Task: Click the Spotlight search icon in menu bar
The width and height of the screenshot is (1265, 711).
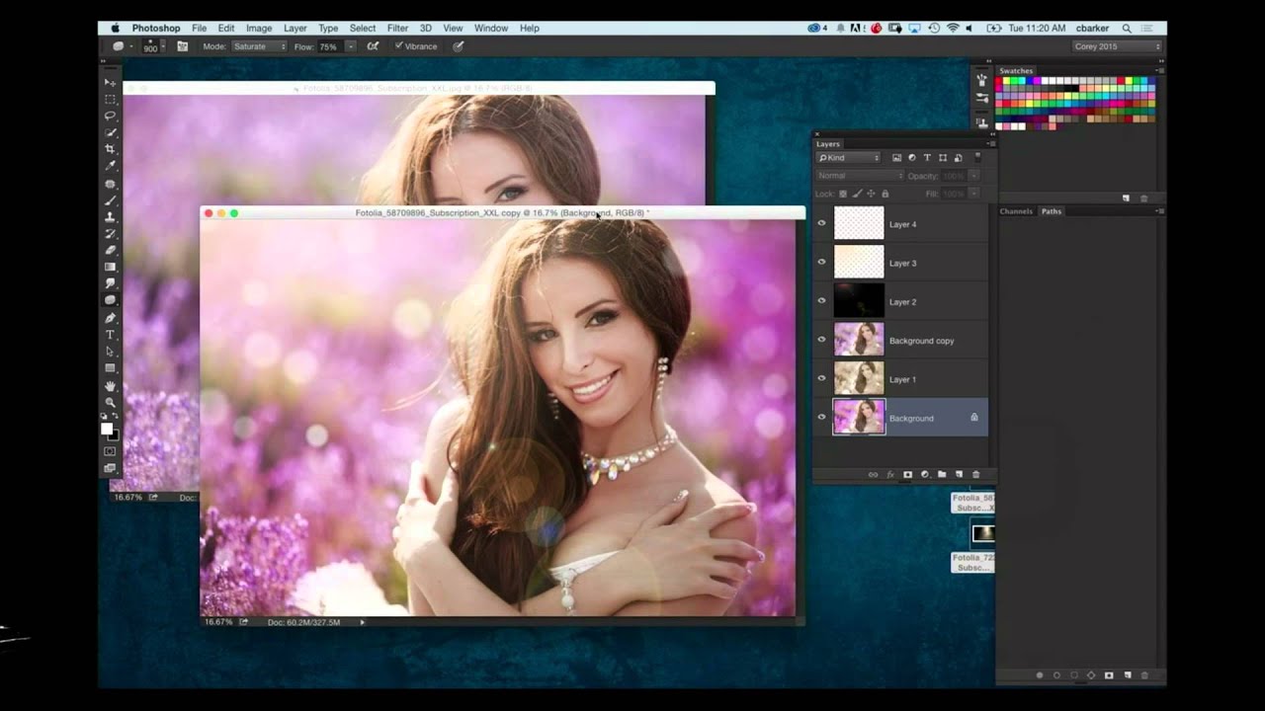Action: 1127,29
